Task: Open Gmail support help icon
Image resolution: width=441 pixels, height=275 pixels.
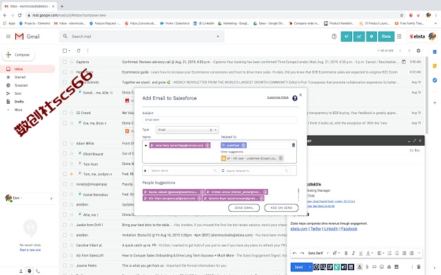Action: [334, 36]
